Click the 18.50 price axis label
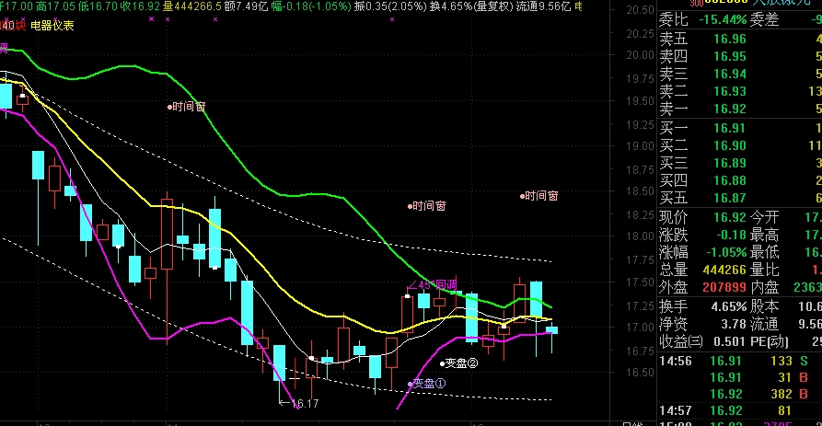The width and height of the screenshot is (822, 426). (x=640, y=191)
